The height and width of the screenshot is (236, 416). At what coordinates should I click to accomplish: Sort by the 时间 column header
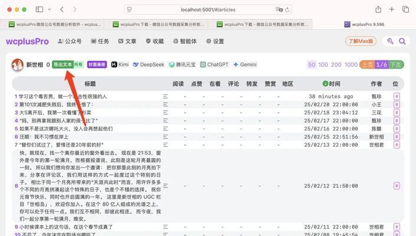(x=331, y=84)
